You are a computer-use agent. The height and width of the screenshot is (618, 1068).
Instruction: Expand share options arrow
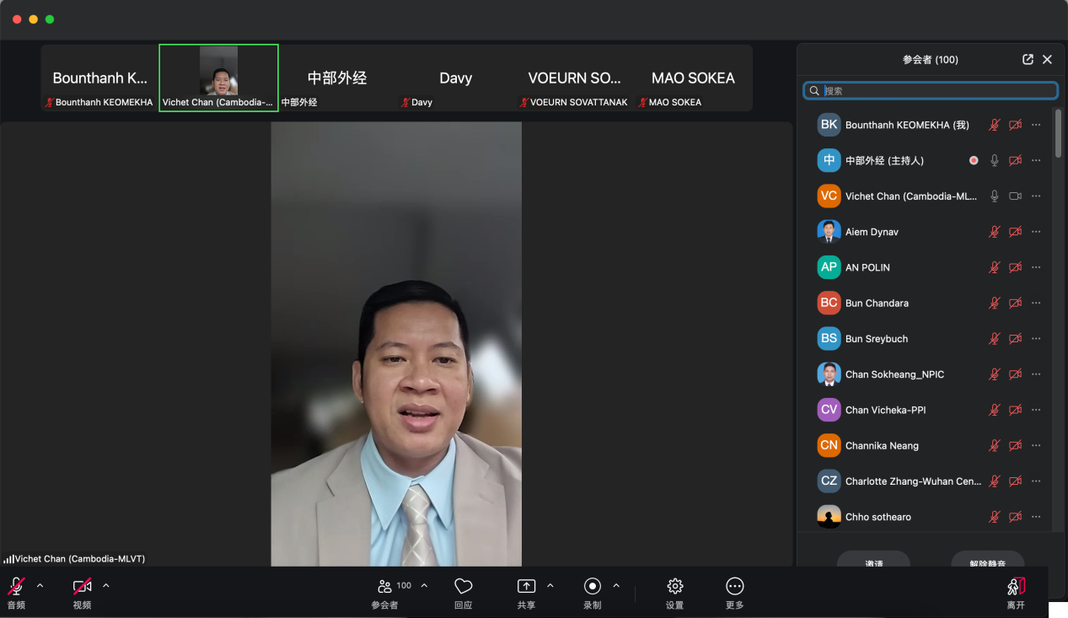click(x=550, y=585)
